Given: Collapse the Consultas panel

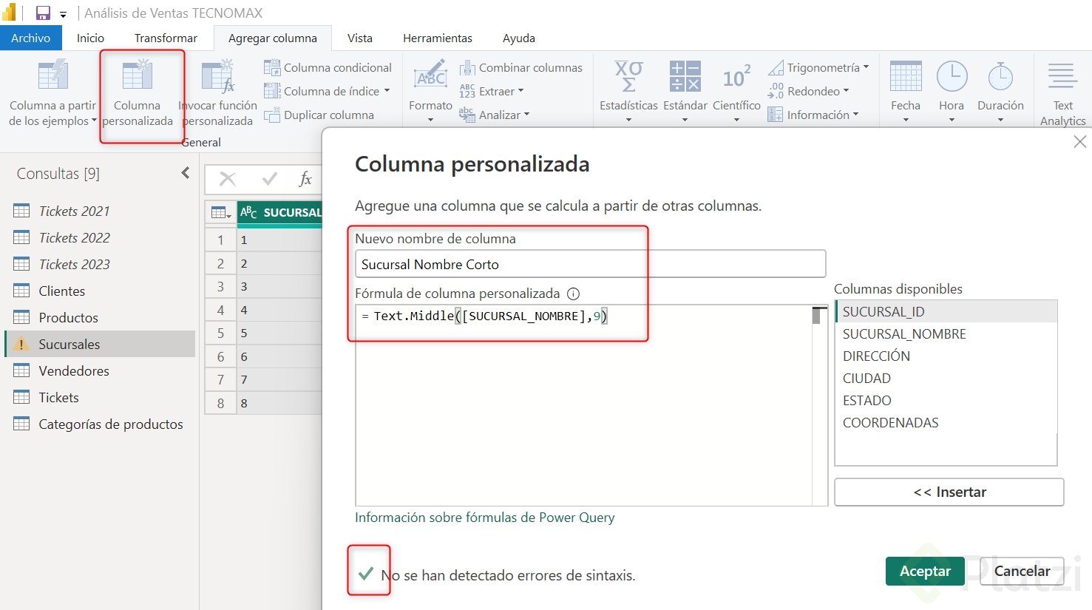Looking at the screenshot, I should pyautogui.click(x=185, y=173).
